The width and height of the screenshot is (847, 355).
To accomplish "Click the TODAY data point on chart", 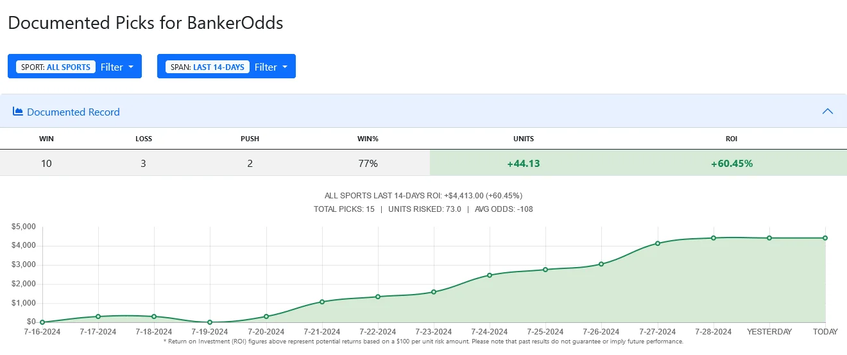I will pyautogui.click(x=825, y=238).
